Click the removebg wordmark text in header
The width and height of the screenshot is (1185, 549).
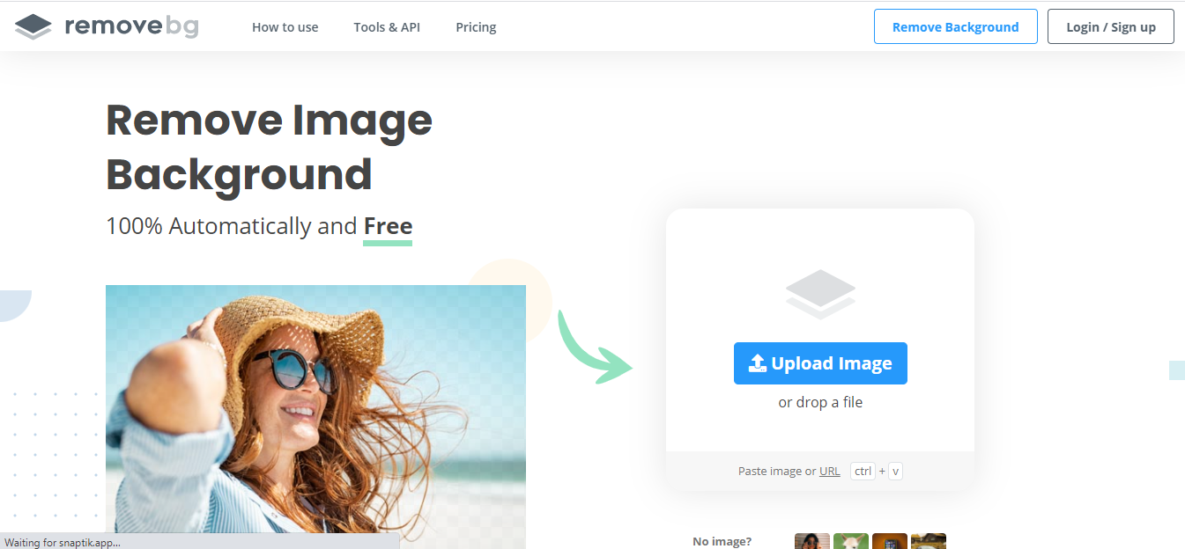[x=131, y=26]
